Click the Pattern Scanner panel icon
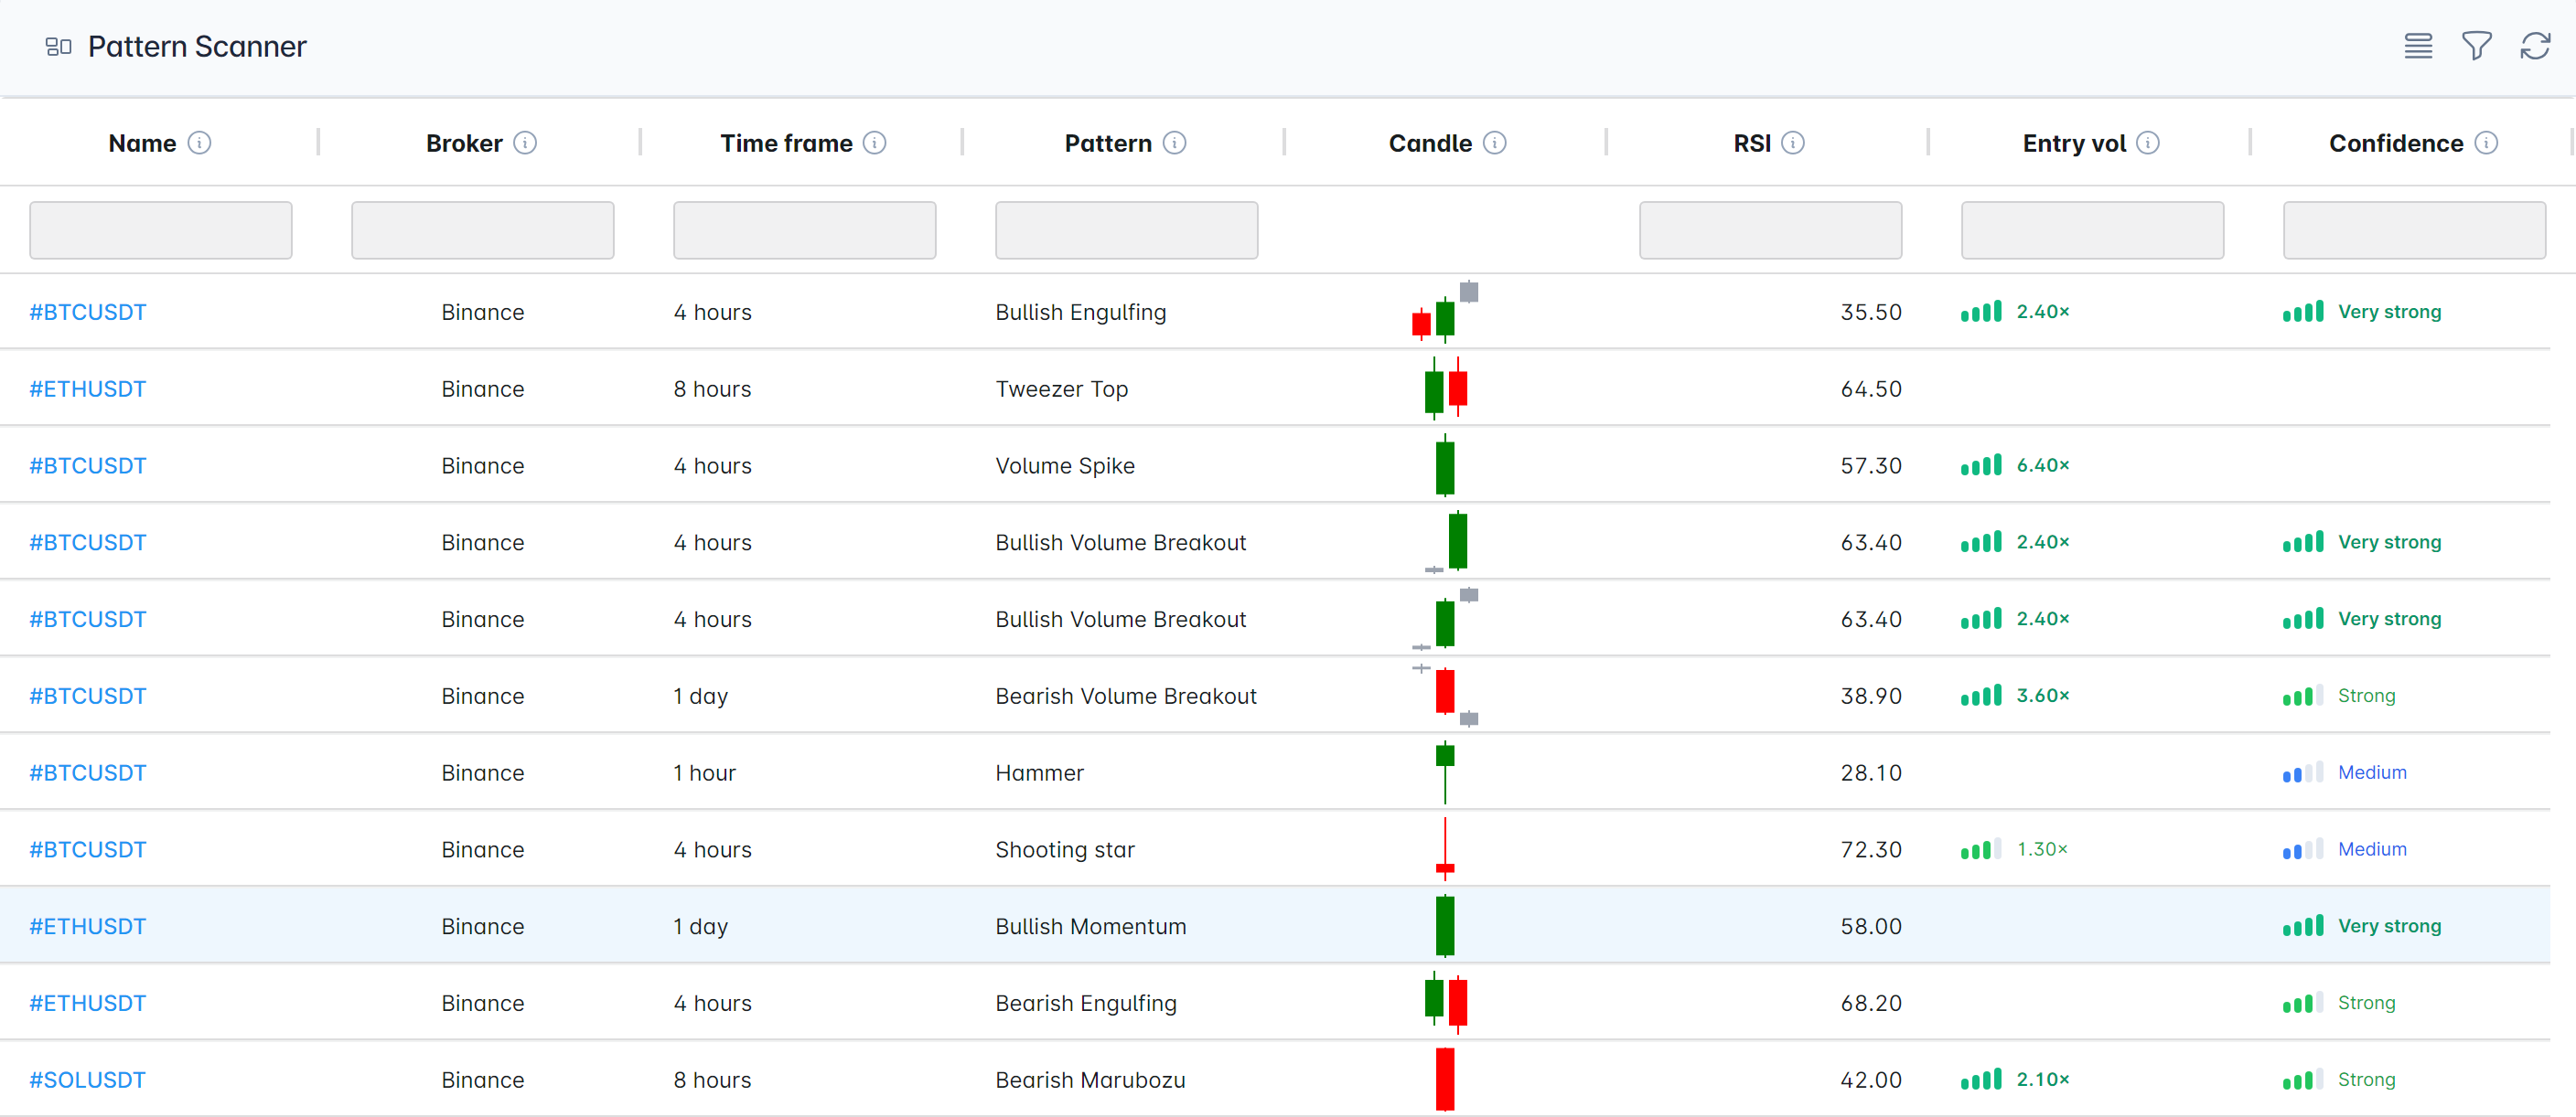Screen dimensions: 2576x1117 point(58,46)
